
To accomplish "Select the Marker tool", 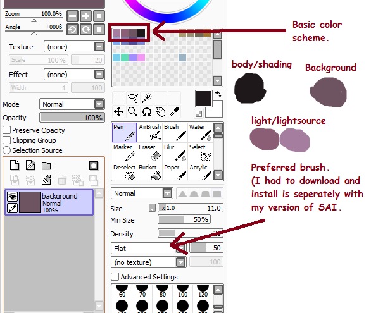I will point(124,152).
